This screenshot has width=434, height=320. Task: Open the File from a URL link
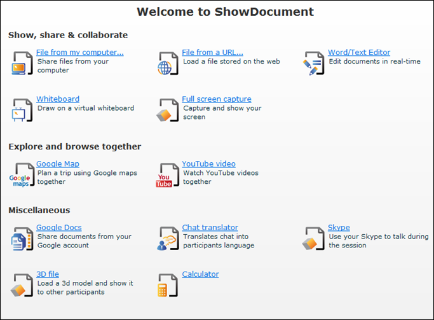click(x=212, y=52)
